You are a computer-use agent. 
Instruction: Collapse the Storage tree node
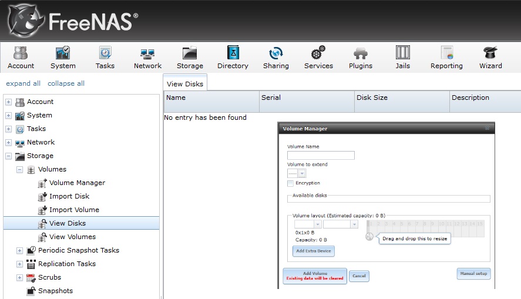click(x=9, y=156)
